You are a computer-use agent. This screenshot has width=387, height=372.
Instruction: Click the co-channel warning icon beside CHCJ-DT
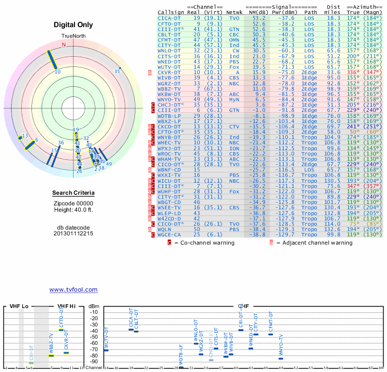point(153,105)
